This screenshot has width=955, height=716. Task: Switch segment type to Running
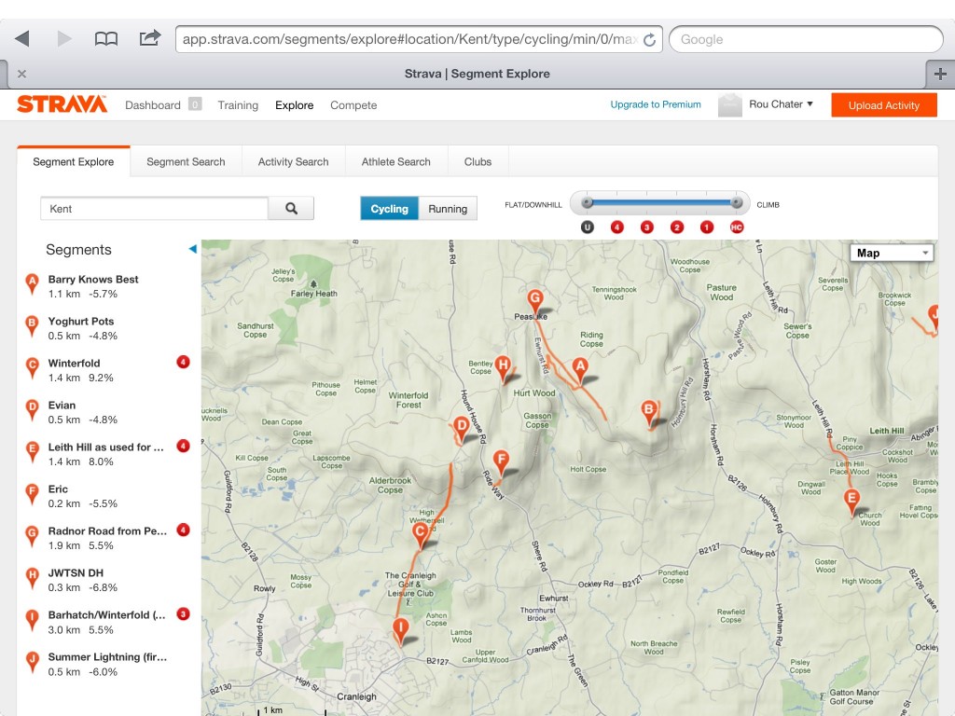pyautogui.click(x=448, y=209)
